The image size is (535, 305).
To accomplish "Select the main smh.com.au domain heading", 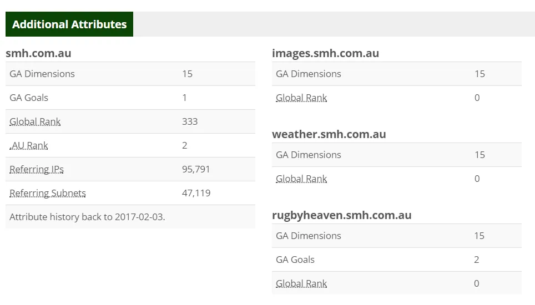I will click(38, 53).
